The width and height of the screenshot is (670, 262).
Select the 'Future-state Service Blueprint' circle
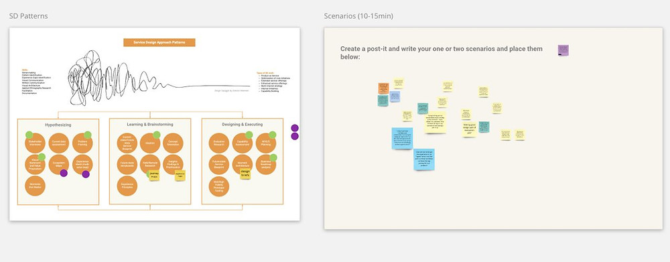pyautogui.click(x=219, y=165)
